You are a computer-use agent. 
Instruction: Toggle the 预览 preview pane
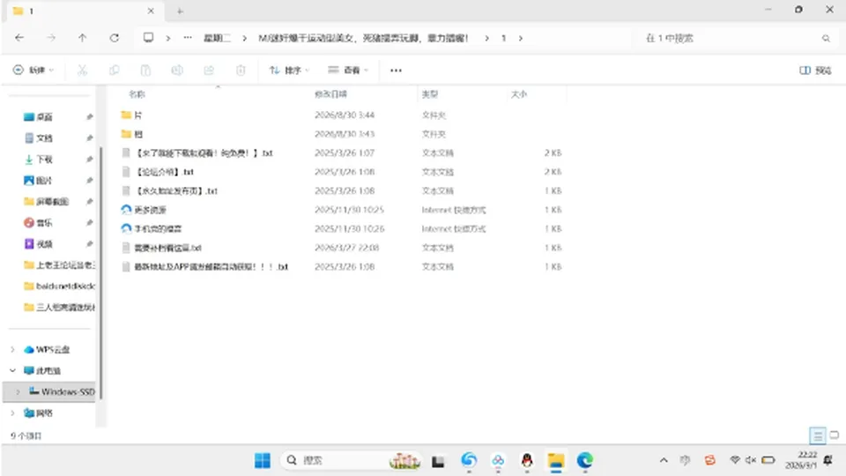(815, 71)
